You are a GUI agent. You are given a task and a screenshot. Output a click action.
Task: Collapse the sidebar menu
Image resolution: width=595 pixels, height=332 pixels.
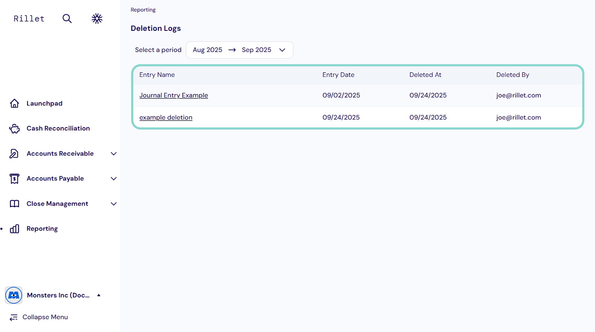(39, 317)
